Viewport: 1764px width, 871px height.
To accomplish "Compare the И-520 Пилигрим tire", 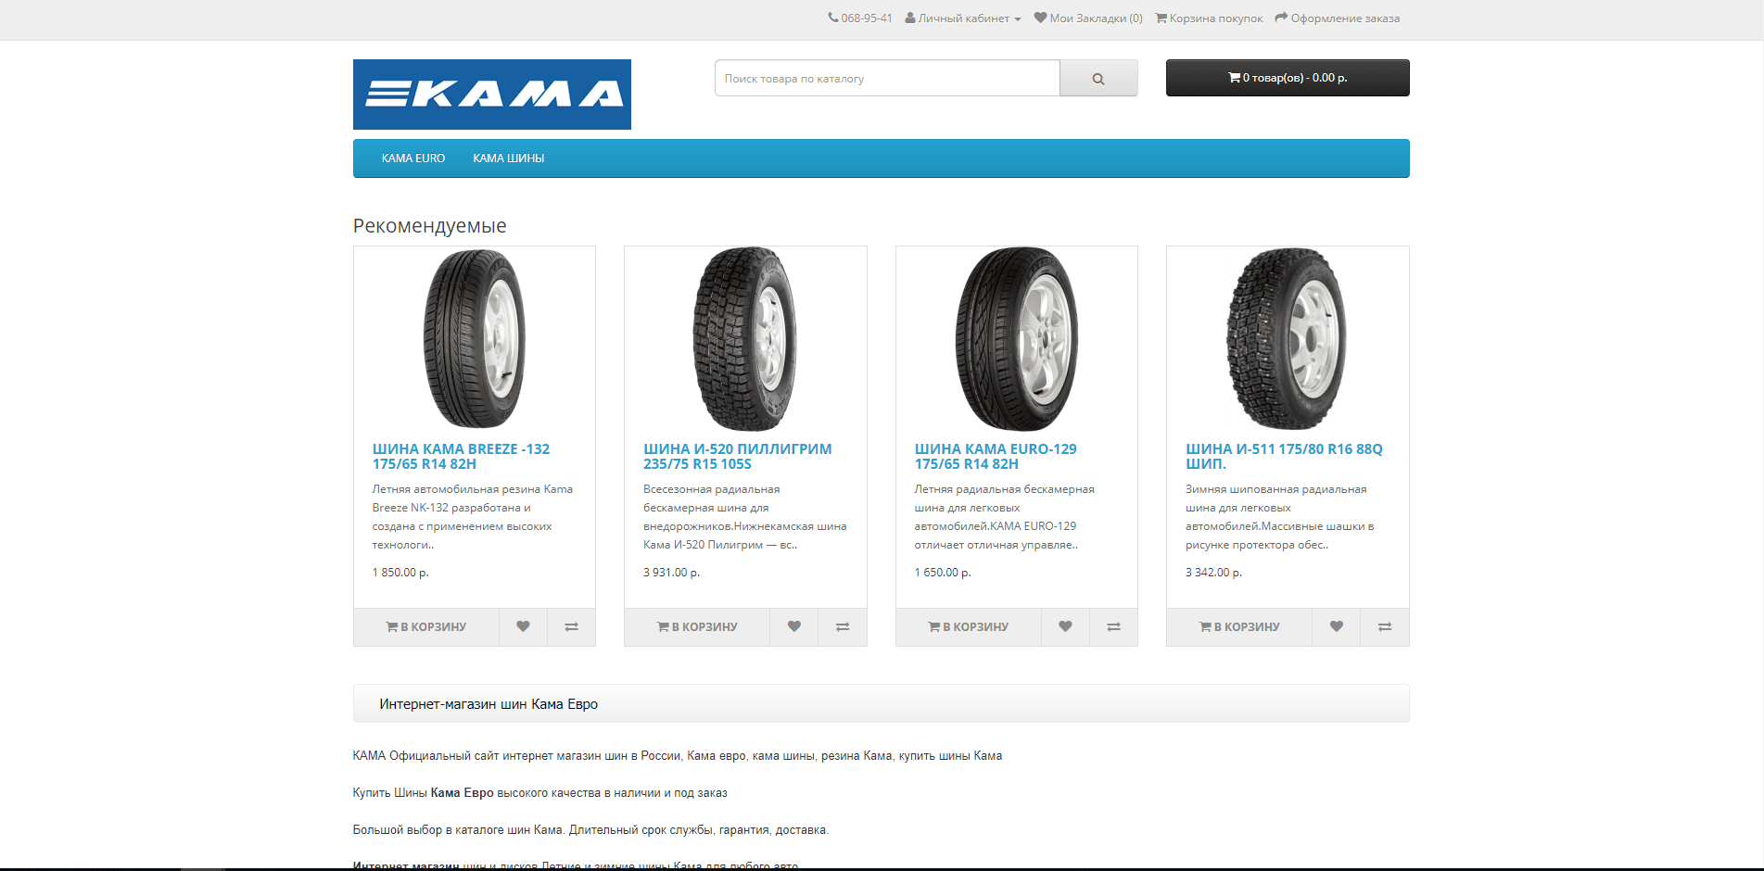I will tap(843, 627).
